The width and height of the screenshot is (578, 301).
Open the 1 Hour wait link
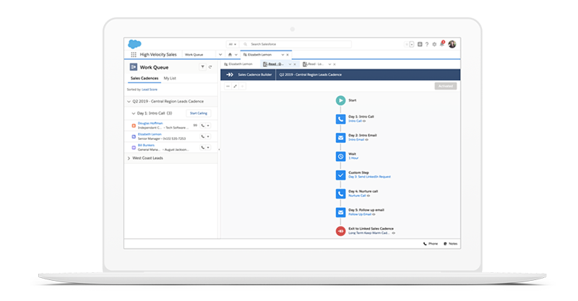(353, 158)
